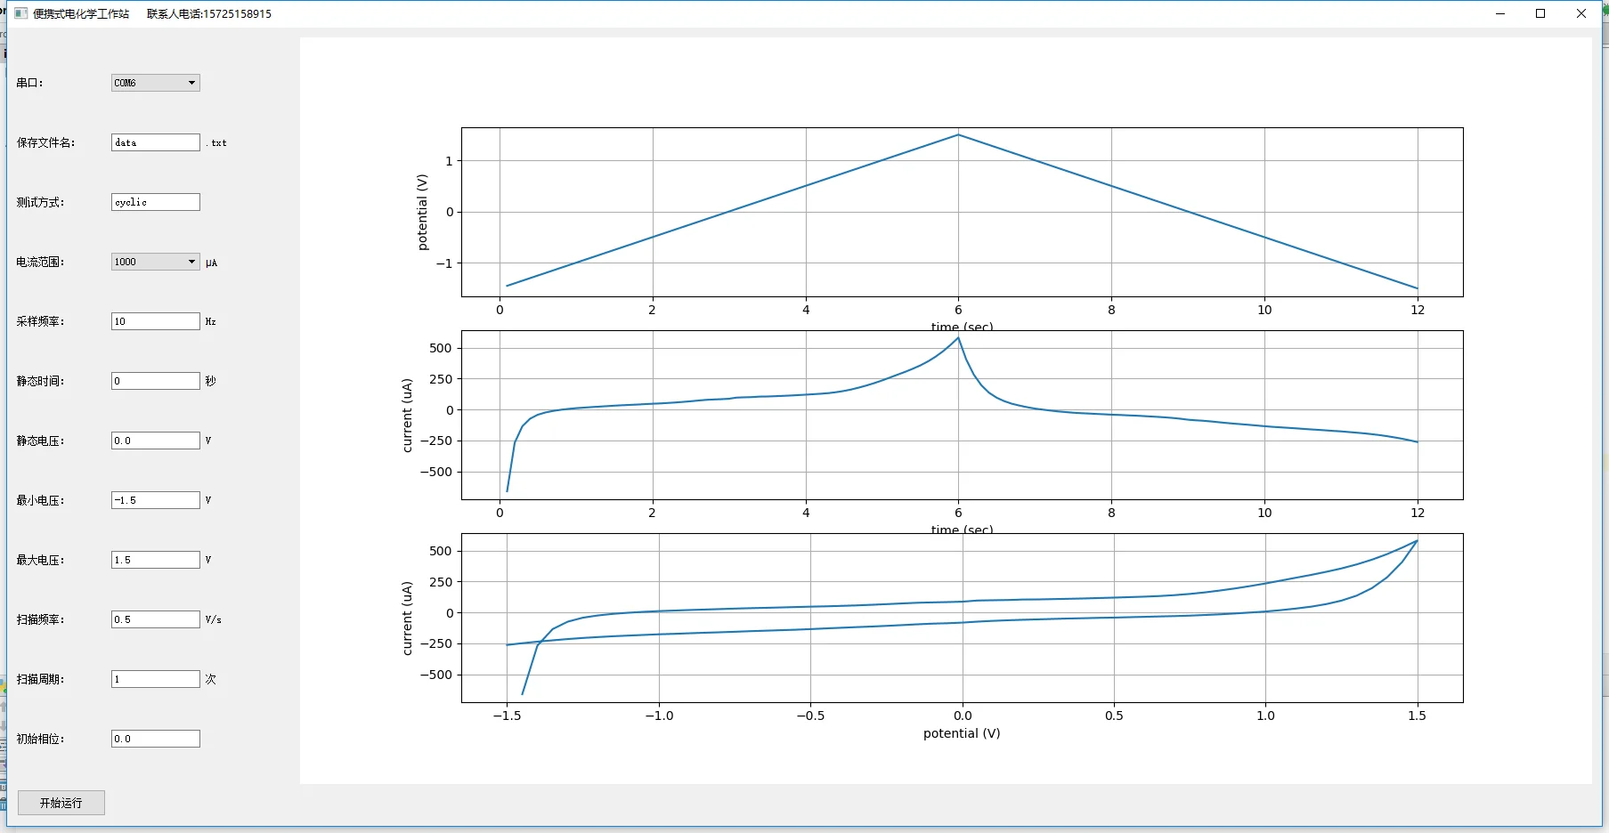1609x833 pixels.
Task: Click the app icon in the title bar
Action: coord(21,13)
